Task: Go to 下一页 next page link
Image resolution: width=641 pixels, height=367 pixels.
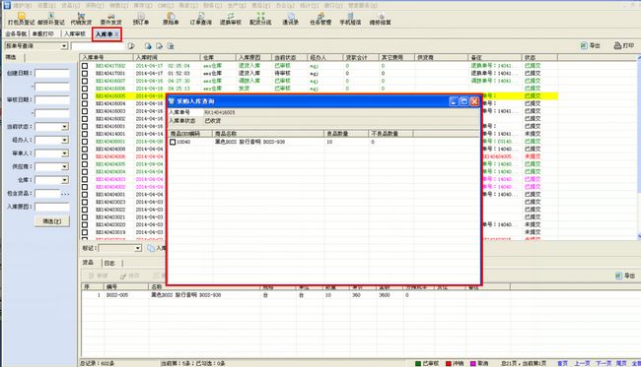Action: 603,363
